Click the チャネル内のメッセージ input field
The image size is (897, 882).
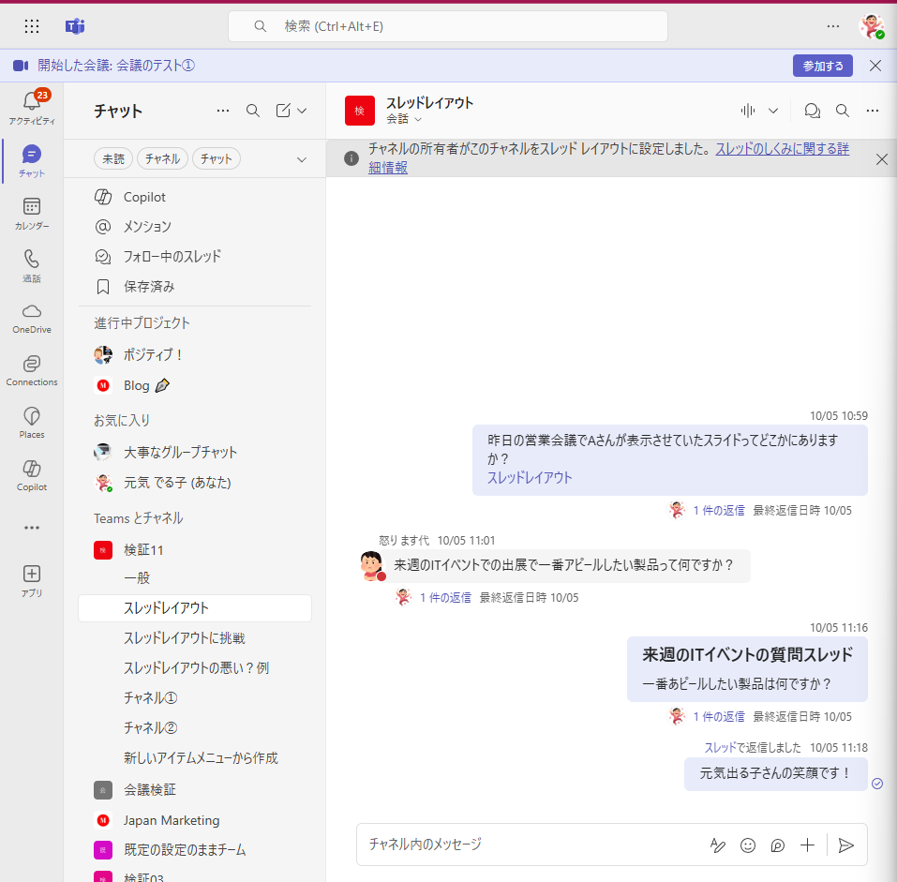(x=525, y=845)
